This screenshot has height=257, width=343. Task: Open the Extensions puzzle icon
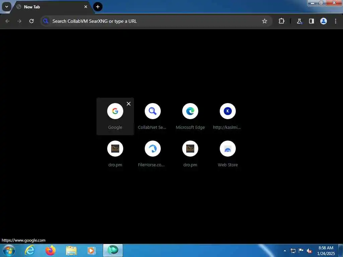(x=281, y=21)
